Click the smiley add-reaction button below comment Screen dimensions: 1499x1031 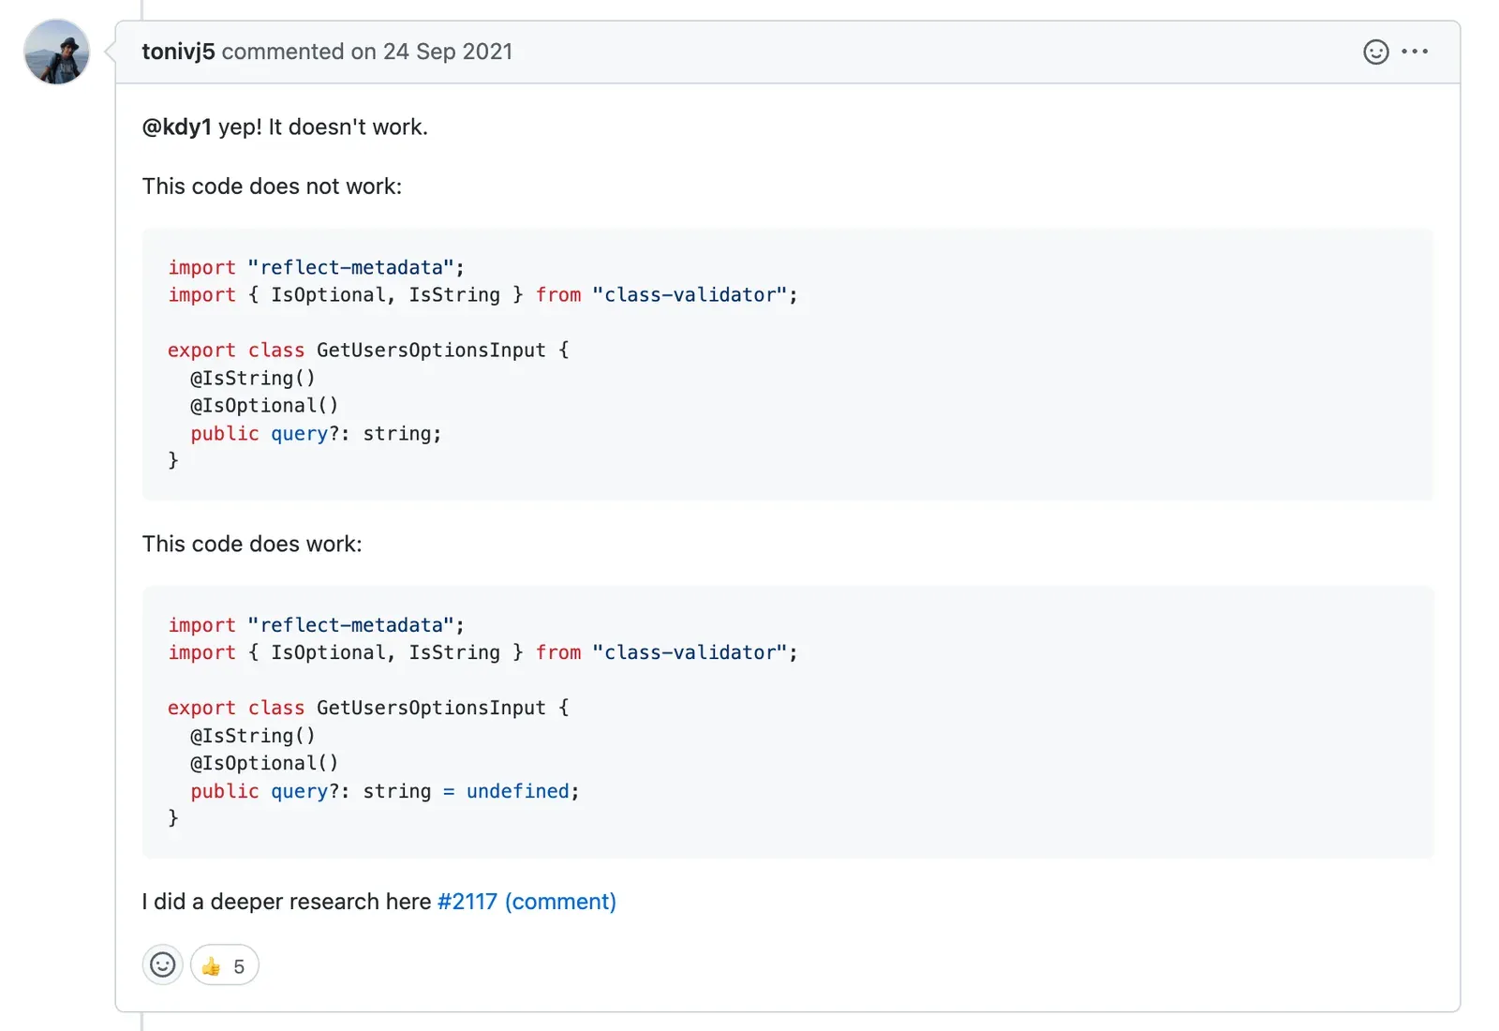[x=162, y=964]
